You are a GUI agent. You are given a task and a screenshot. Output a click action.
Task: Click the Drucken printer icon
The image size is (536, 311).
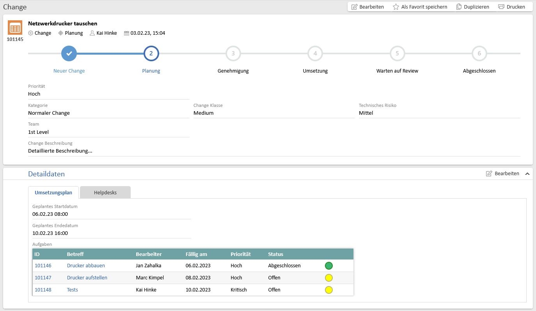tap(501, 7)
